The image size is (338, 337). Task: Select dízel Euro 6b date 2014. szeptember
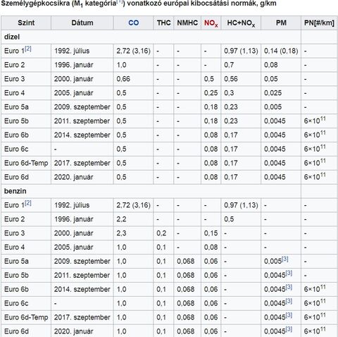click(x=82, y=135)
